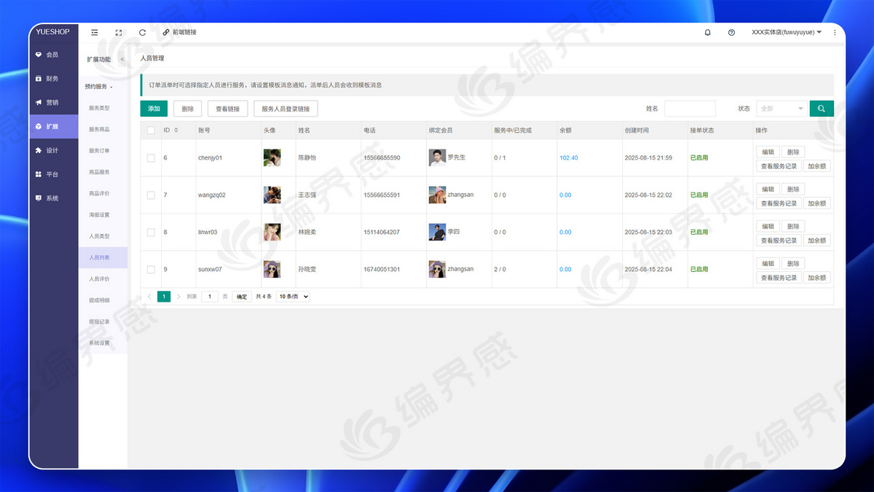This screenshot has width=874, height=492.
Task: Check the select-all checkbox in table header
Action: tap(151, 130)
